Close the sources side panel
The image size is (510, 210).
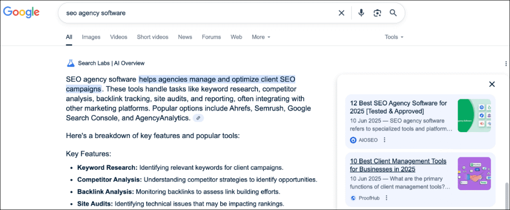[x=492, y=84]
